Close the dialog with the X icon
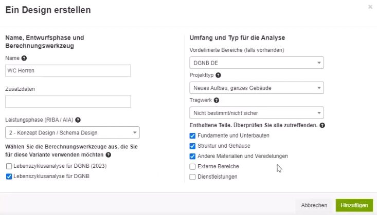 [x=370, y=7]
